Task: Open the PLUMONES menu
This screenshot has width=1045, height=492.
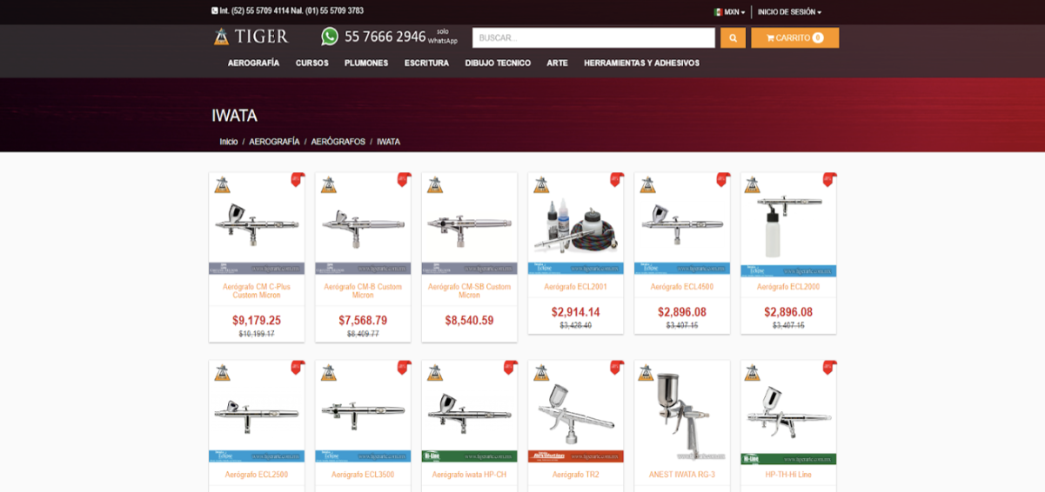Action: (x=366, y=63)
